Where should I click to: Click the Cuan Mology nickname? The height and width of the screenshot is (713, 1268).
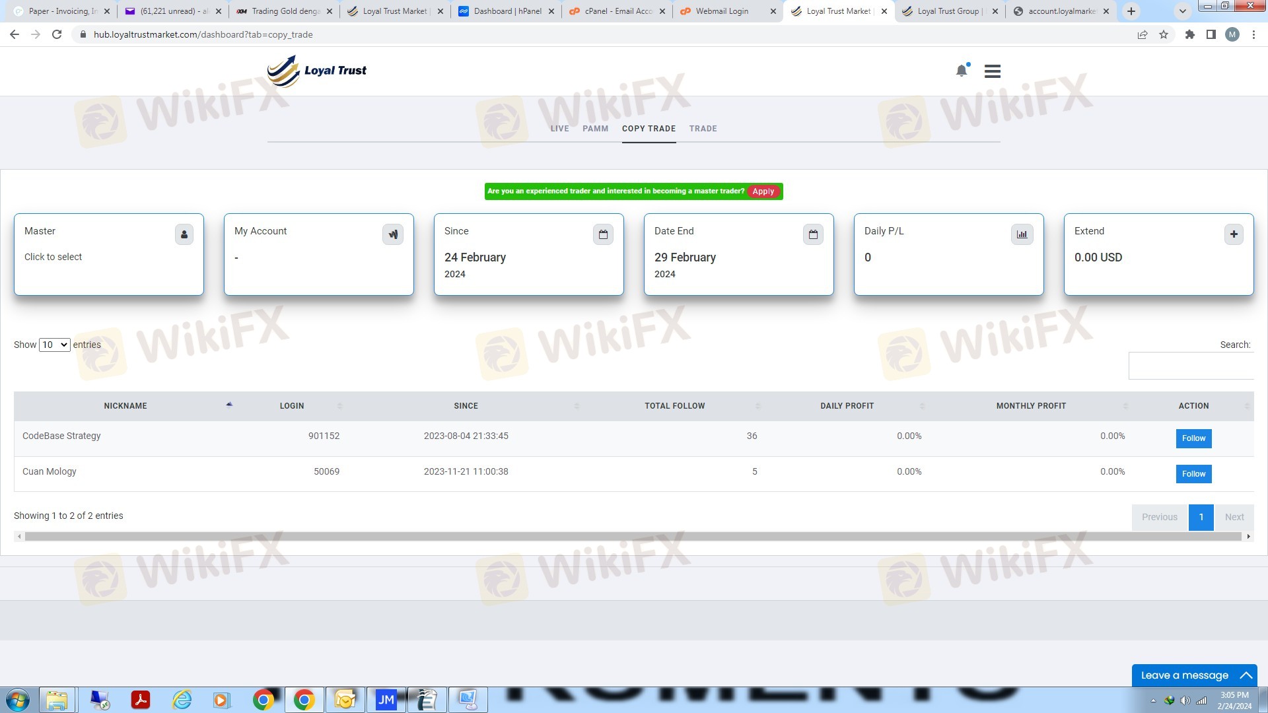[50, 472]
